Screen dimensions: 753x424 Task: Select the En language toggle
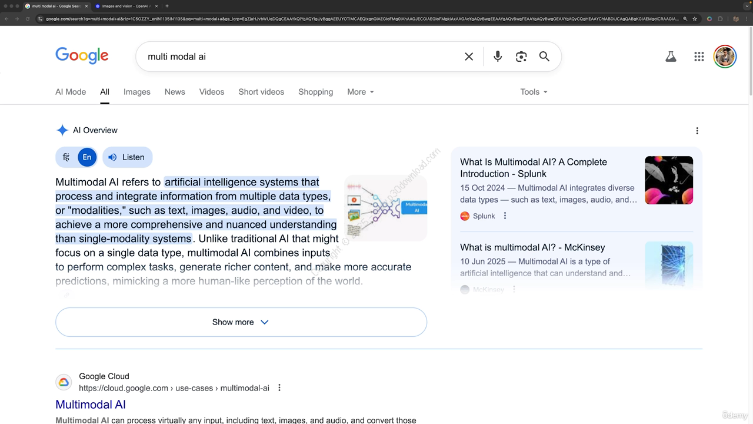click(86, 157)
